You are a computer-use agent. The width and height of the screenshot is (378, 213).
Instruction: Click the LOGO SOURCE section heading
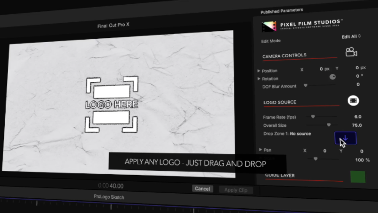pyautogui.click(x=280, y=102)
